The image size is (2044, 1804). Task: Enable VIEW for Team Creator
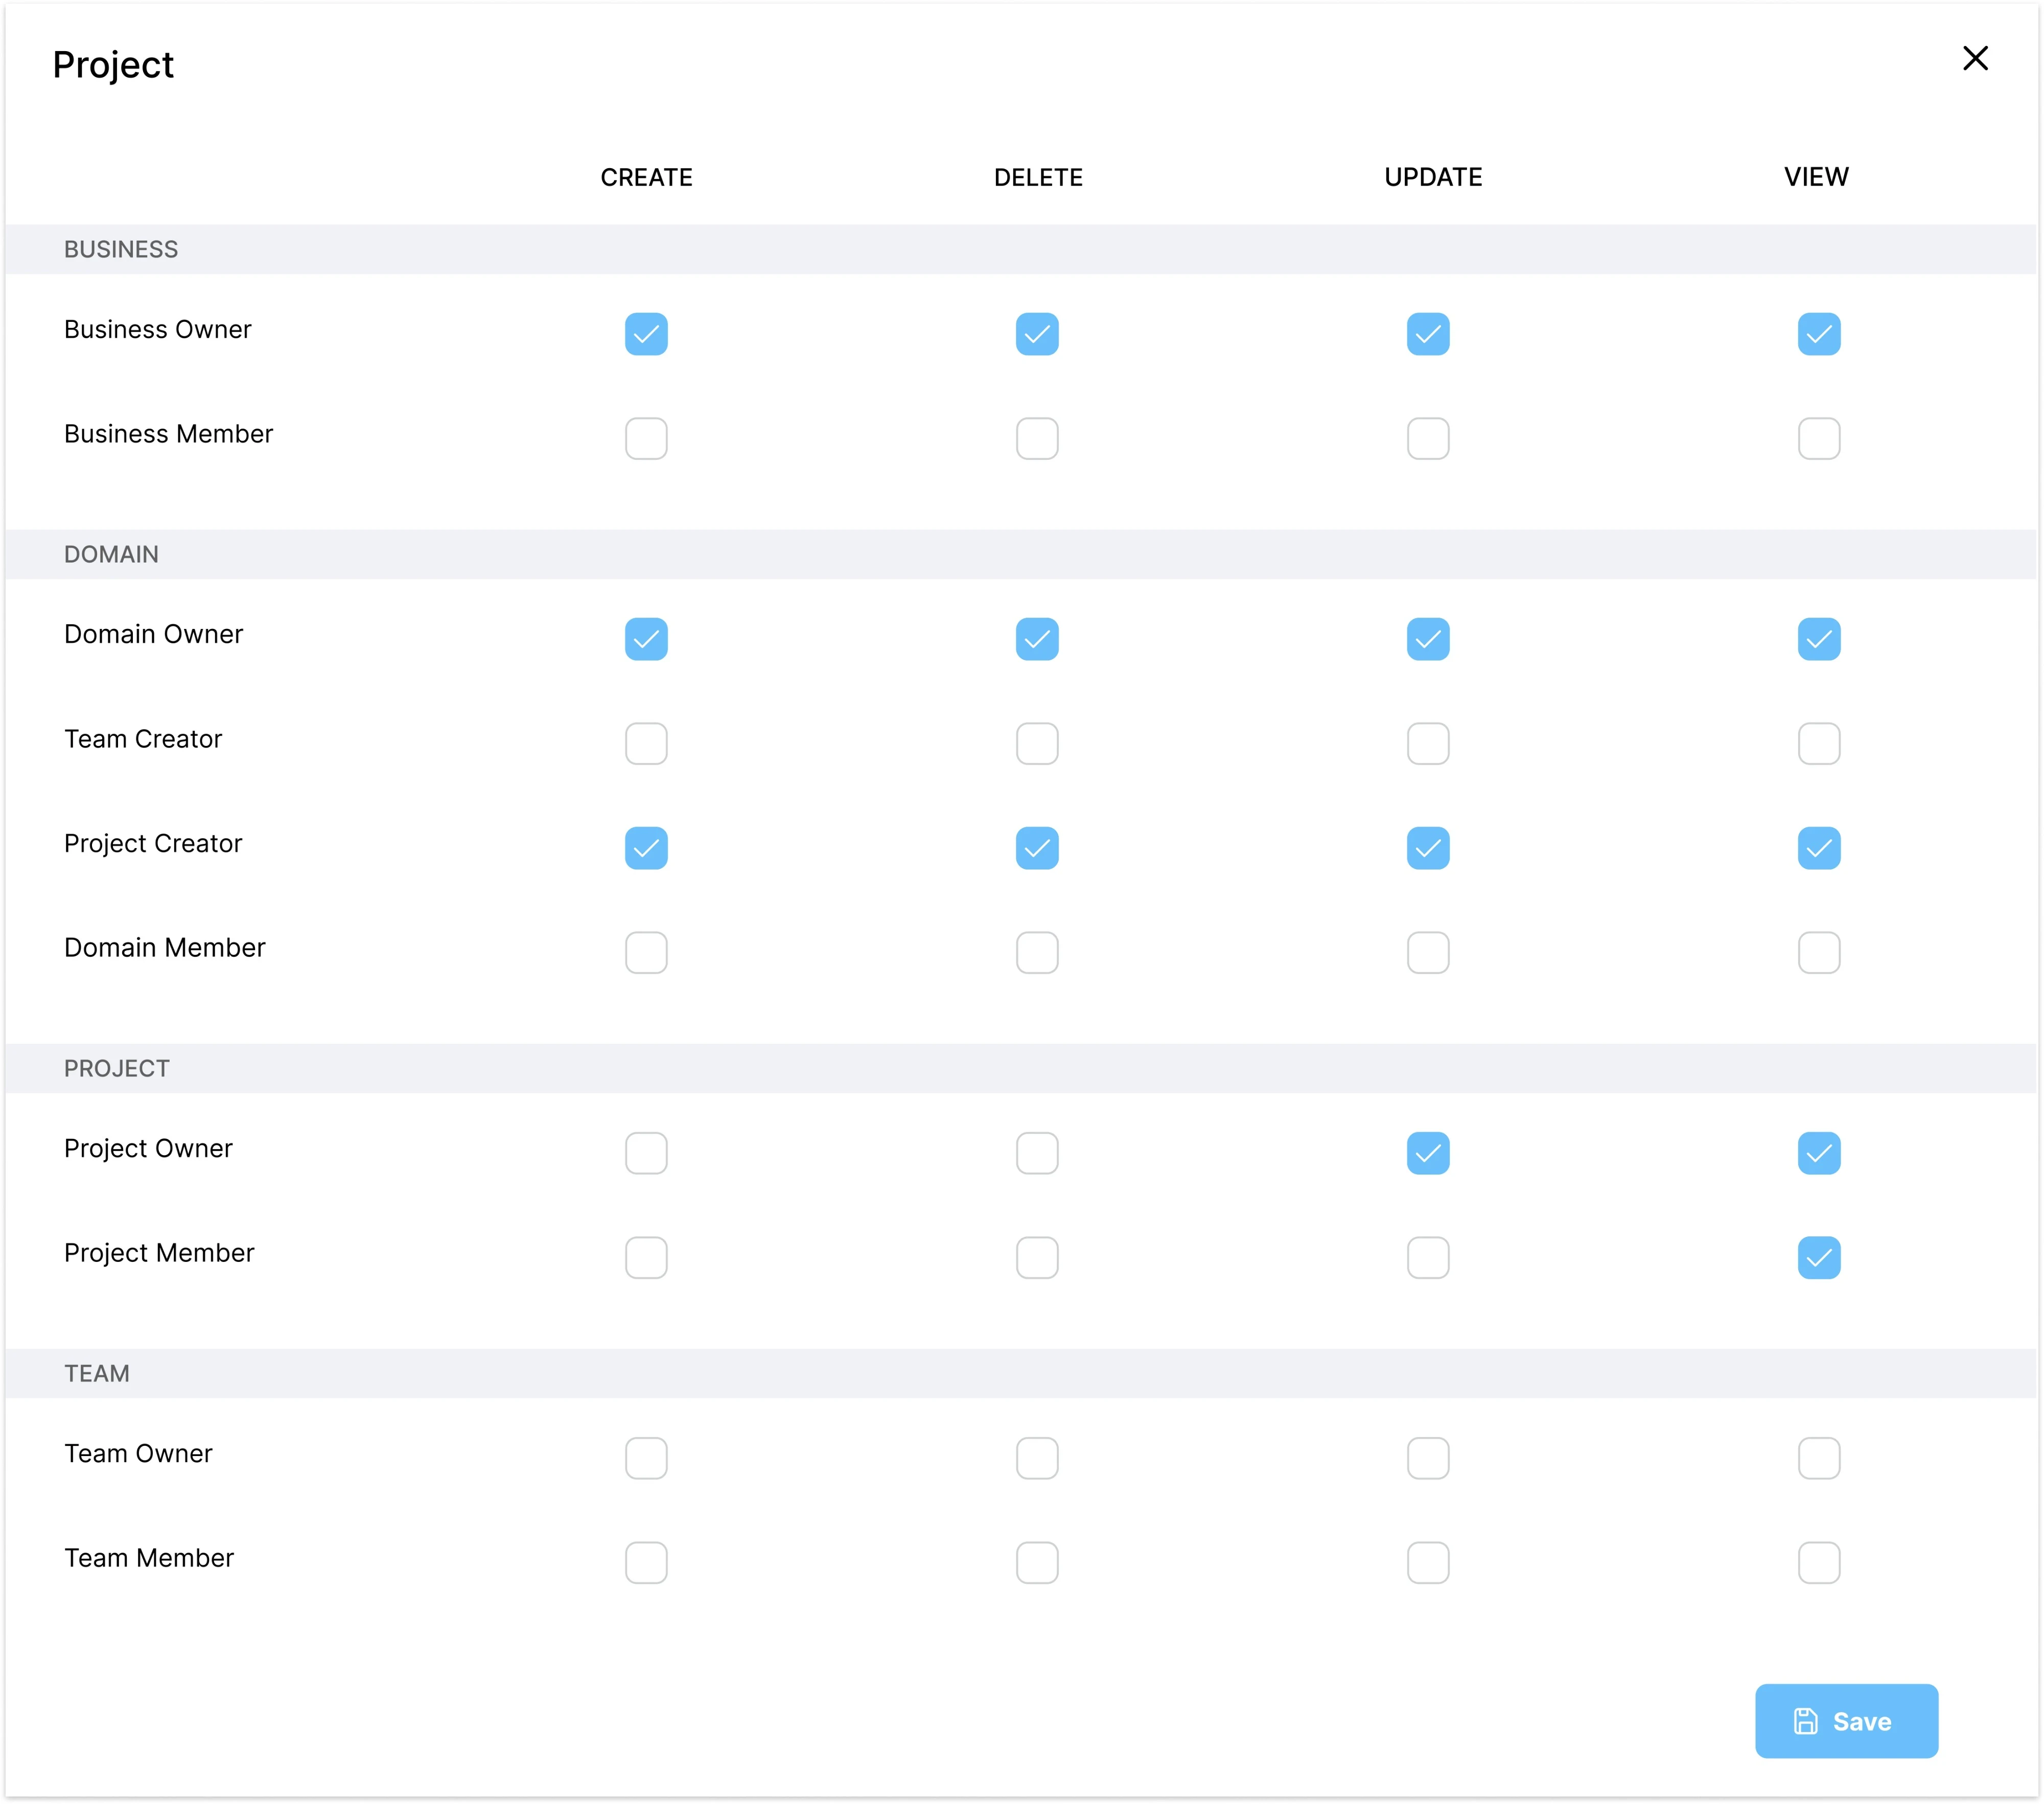(x=1819, y=743)
